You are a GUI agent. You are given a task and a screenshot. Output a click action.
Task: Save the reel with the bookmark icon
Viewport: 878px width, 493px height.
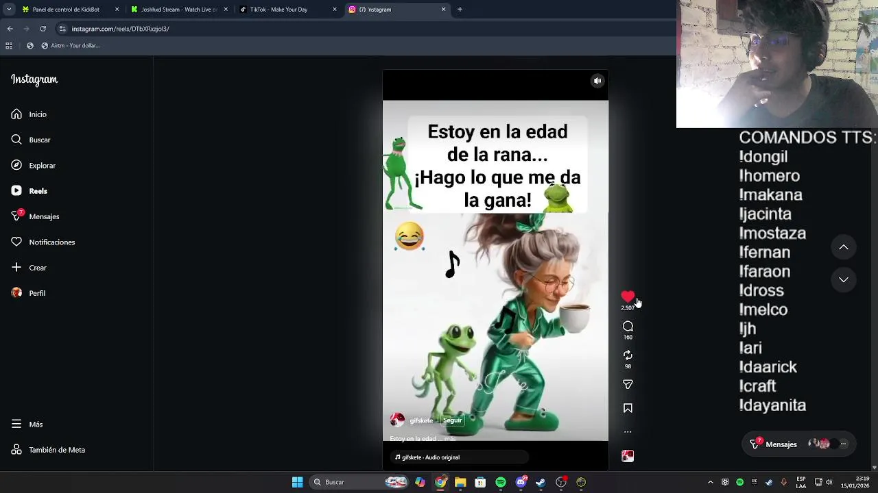tap(628, 408)
